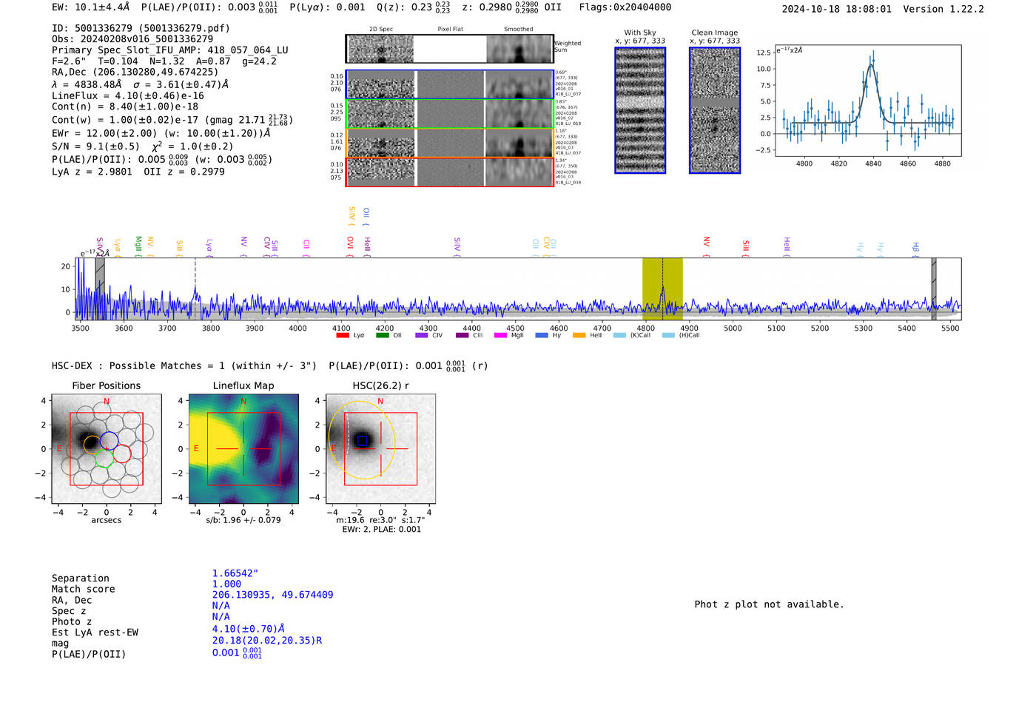Click the HeII orange legend swatch
This screenshot has height=705, width=1036.
pyautogui.click(x=579, y=335)
